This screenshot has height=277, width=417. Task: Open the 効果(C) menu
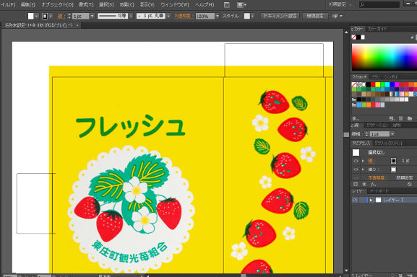coord(127,4)
